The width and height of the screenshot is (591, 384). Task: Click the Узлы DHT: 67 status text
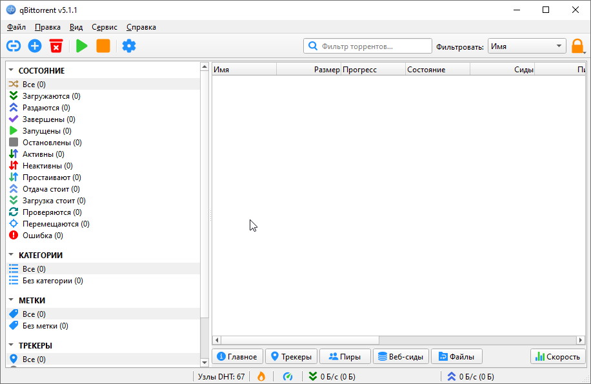tap(221, 376)
